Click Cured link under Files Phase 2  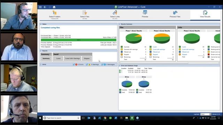coord(155,47)
